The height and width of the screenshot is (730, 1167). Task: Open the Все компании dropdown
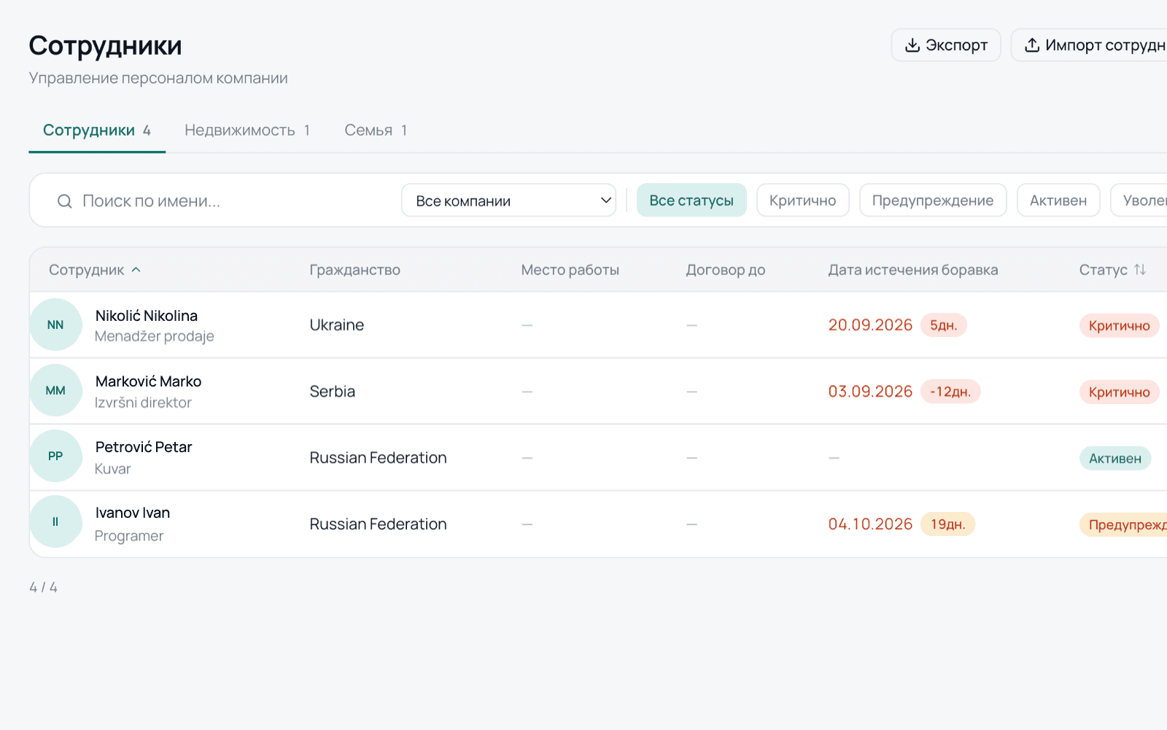coord(508,201)
